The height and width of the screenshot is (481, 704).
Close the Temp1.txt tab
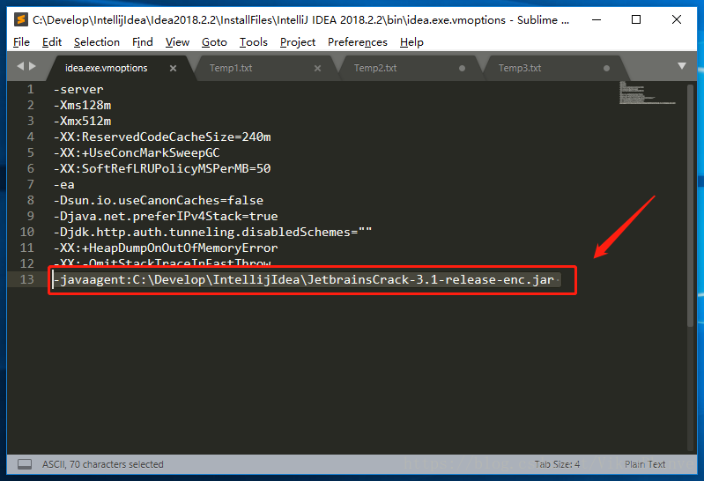[317, 68]
